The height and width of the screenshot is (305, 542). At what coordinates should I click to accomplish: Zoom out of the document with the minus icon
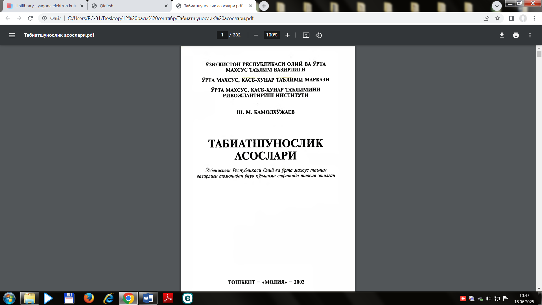[256, 35]
